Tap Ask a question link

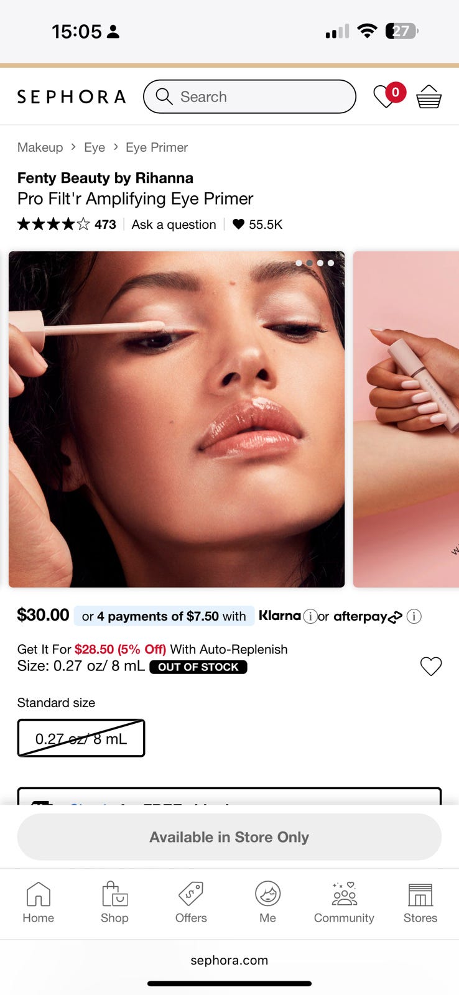click(x=174, y=224)
